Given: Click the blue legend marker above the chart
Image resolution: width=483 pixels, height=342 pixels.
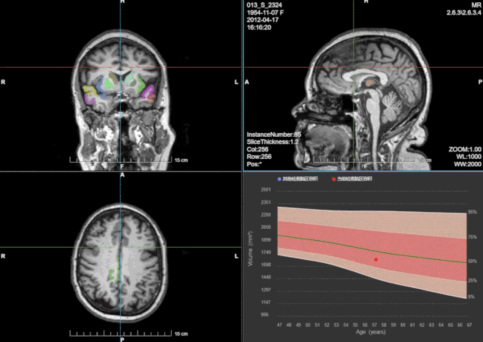Looking at the screenshot, I should [280, 179].
